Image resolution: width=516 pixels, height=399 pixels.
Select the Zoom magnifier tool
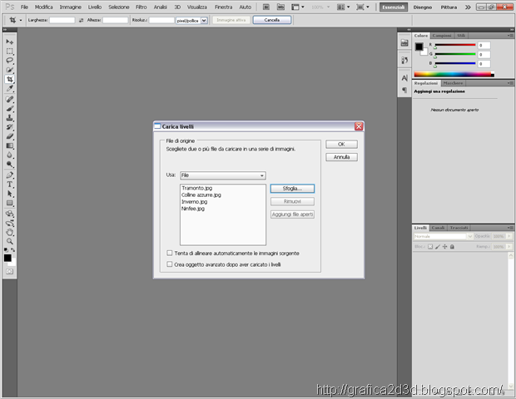click(10, 241)
